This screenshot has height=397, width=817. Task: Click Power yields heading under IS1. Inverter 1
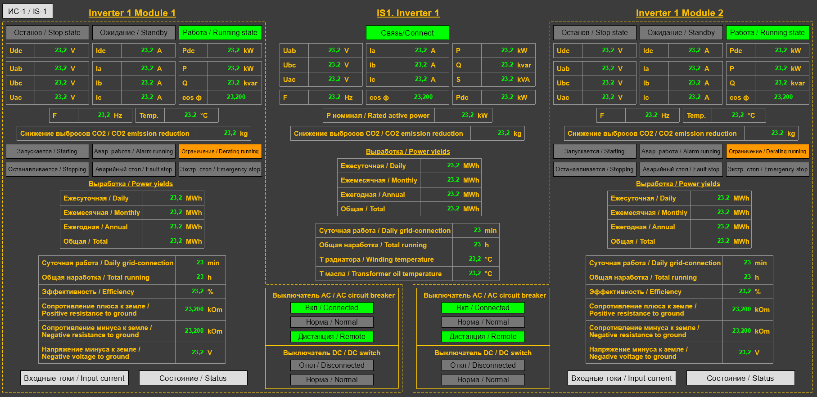(x=408, y=152)
